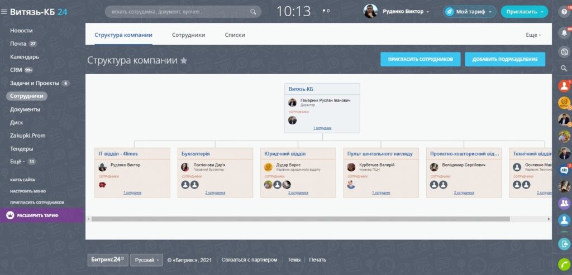
Task: Open the Русский language dropdown
Action: (x=147, y=260)
